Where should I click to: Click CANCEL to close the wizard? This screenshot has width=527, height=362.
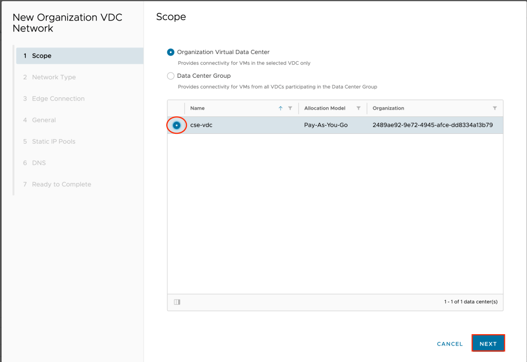(449, 344)
